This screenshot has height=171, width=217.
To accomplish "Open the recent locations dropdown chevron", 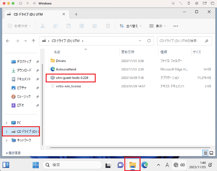I will click(25, 41).
